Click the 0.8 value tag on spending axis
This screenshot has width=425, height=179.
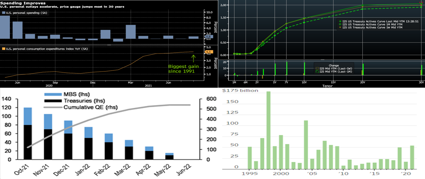coord(208,37)
